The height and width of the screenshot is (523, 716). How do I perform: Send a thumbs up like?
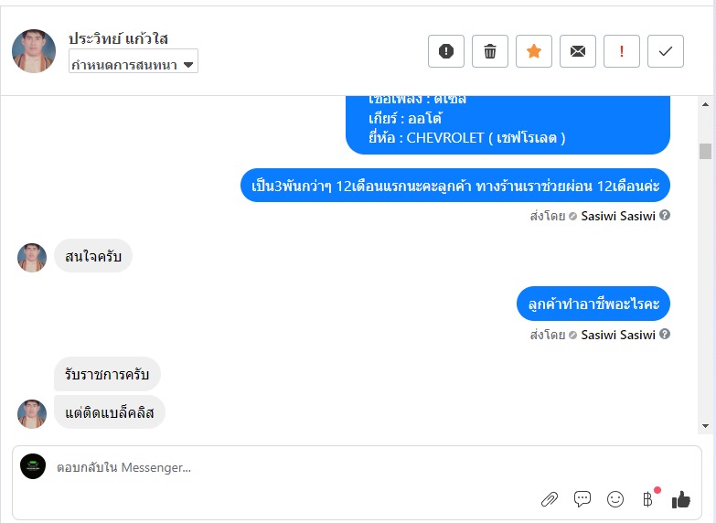tap(681, 499)
